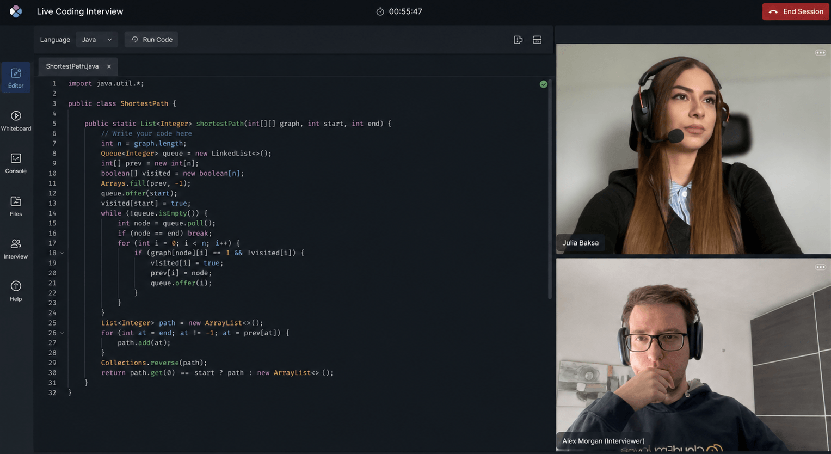
Task: Click the app logo in top-left corner
Action: tap(16, 11)
